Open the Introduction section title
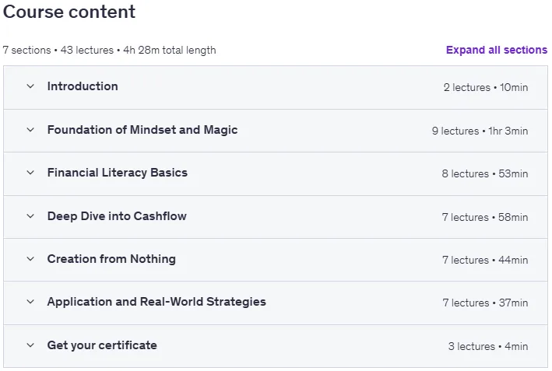Screen dimensions: 552x371 pyautogui.click(x=83, y=86)
